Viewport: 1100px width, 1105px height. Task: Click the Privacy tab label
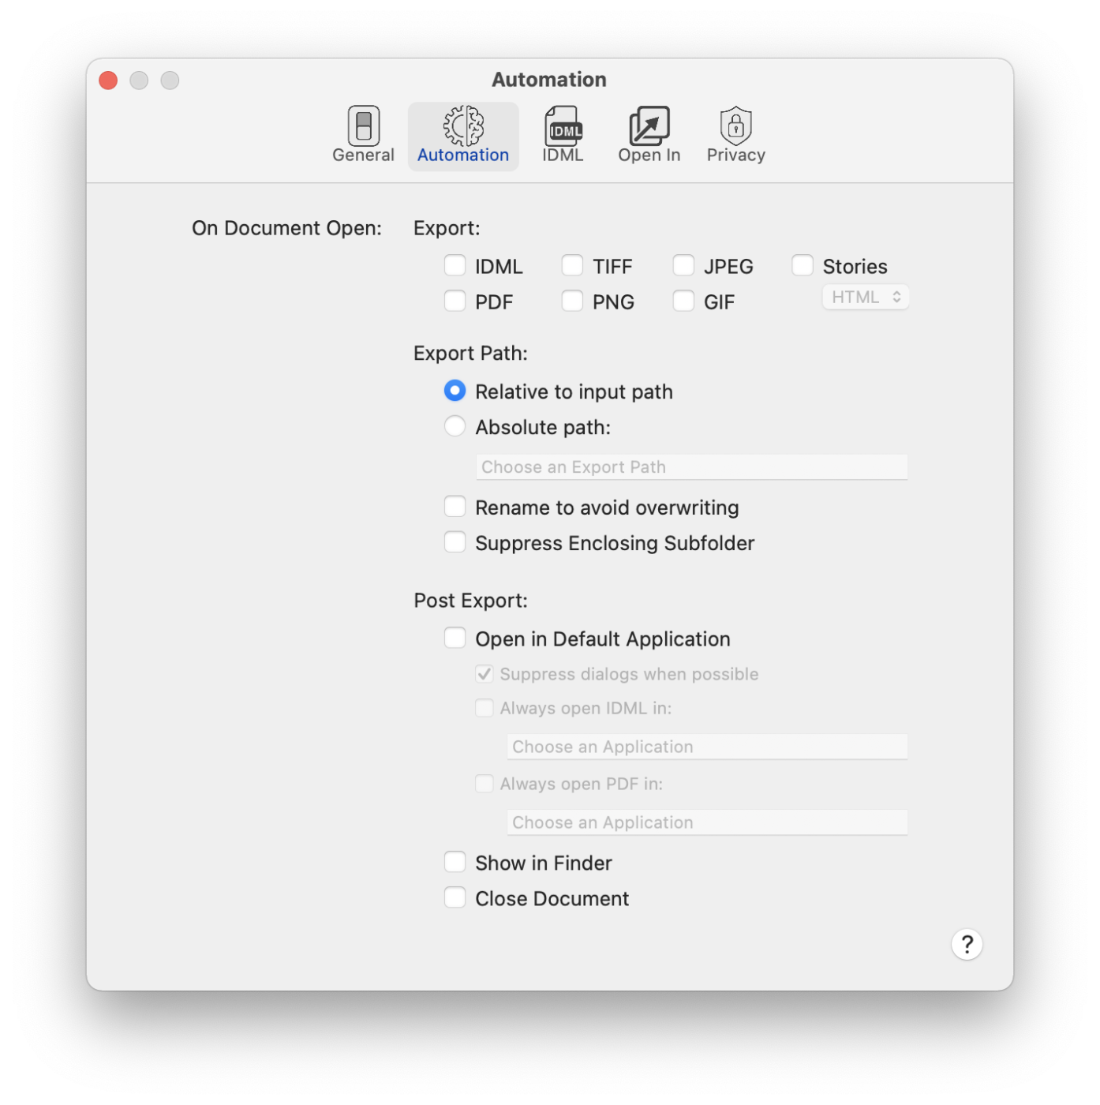735,155
